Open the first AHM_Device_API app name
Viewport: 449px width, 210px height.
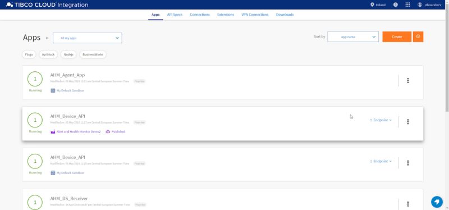(x=67, y=116)
